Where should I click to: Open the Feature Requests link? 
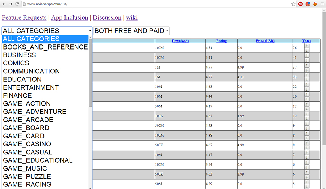click(x=24, y=17)
